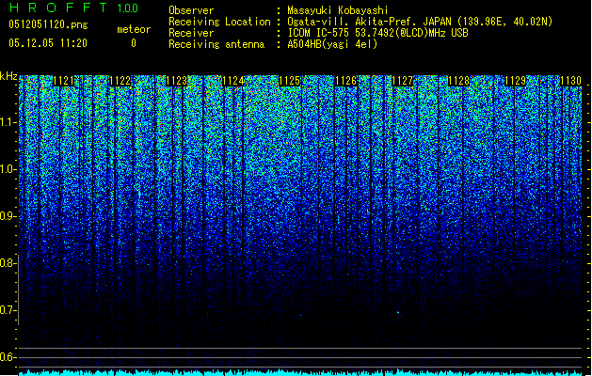Click the Observer label
The width and height of the screenshot is (592, 376).
click(x=191, y=10)
